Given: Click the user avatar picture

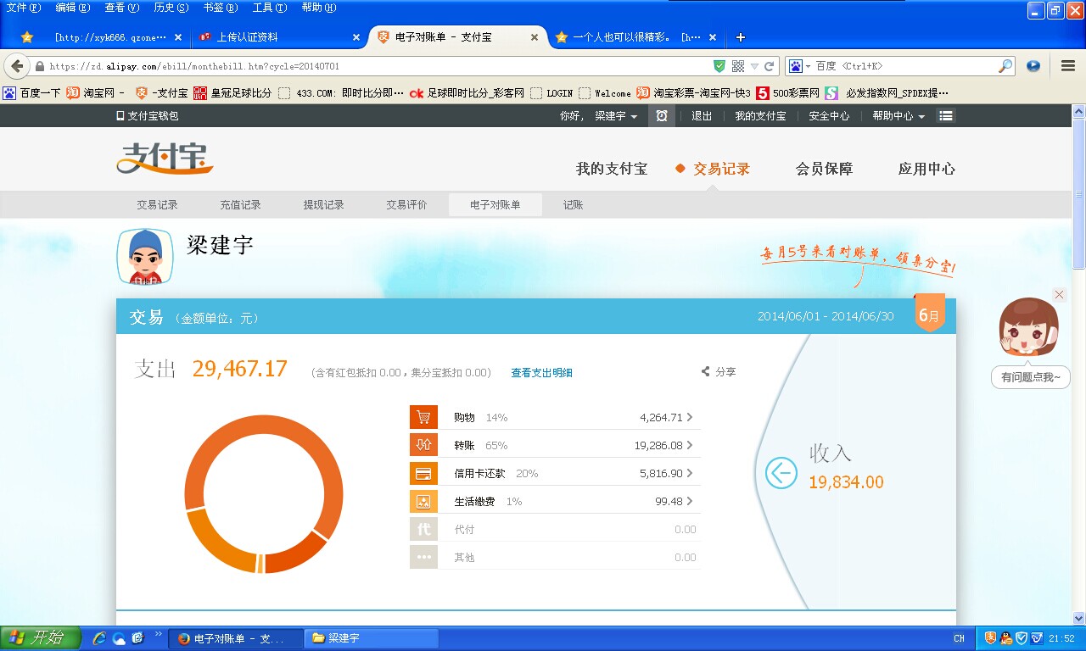Looking at the screenshot, I should [x=146, y=256].
